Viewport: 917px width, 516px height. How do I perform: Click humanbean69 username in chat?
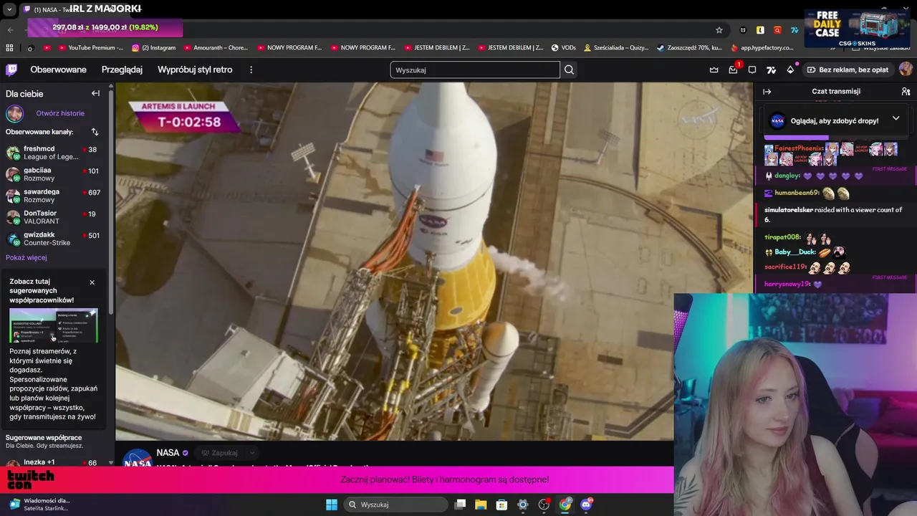pyautogui.click(x=797, y=193)
